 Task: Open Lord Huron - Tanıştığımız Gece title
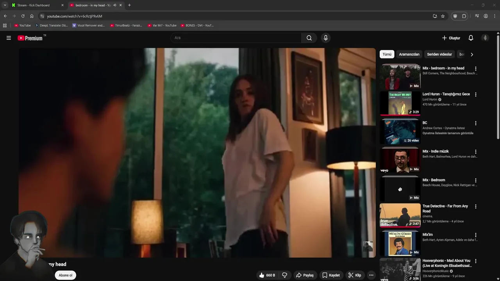tap(446, 94)
